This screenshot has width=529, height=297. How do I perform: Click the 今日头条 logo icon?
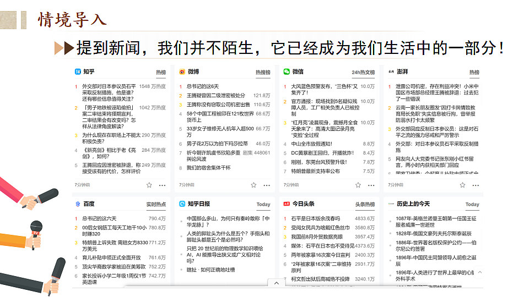[287, 204]
